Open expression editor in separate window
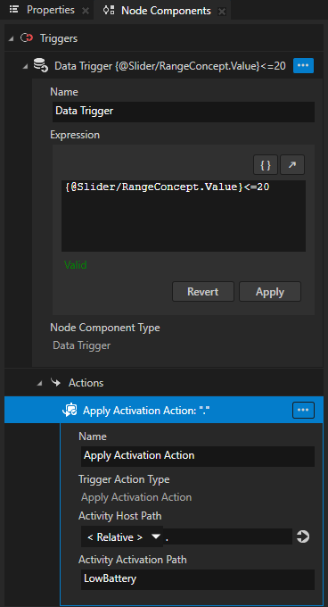This screenshot has width=328, height=607. point(292,165)
